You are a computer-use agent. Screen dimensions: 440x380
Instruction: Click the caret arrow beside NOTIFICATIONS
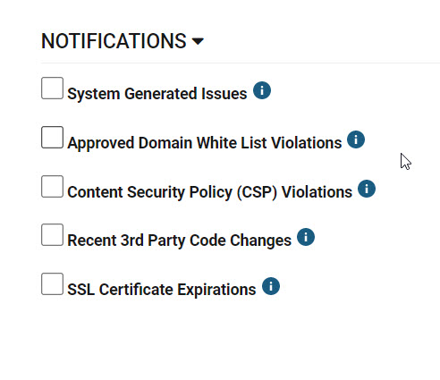pos(198,41)
